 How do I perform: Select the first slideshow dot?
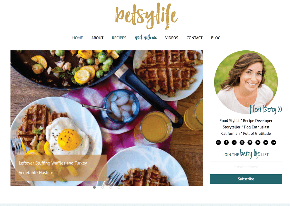coord(95,187)
